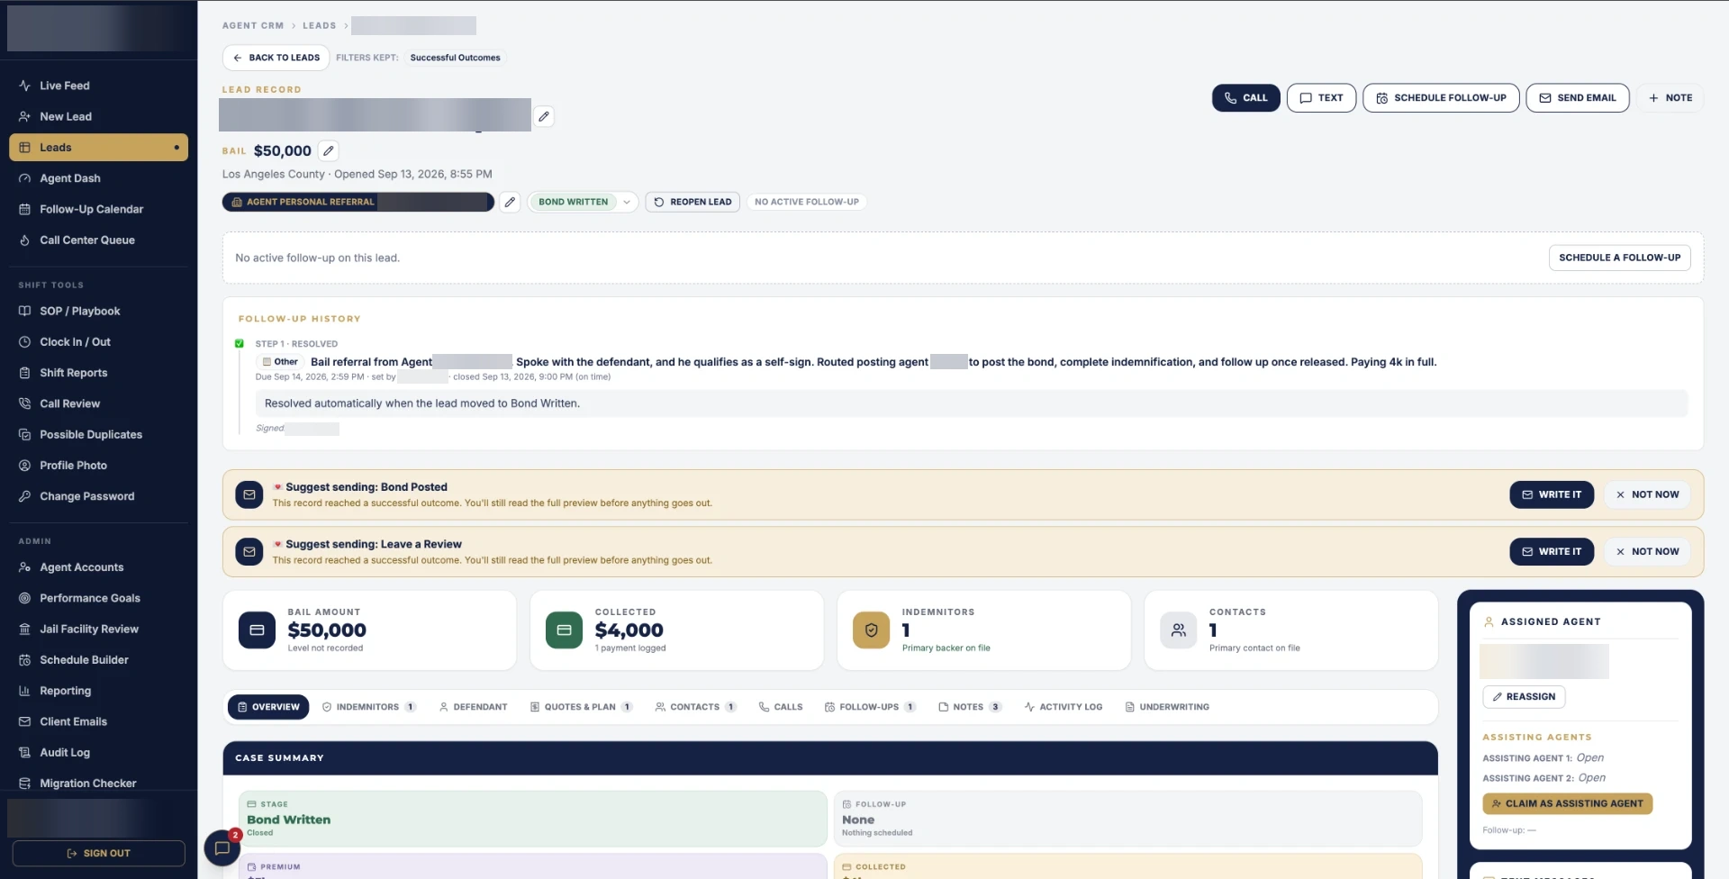This screenshot has width=1729, height=879.
Task: Open Shift Reports in sidebar
Action: pyautogui.click(x=98, y=373)
